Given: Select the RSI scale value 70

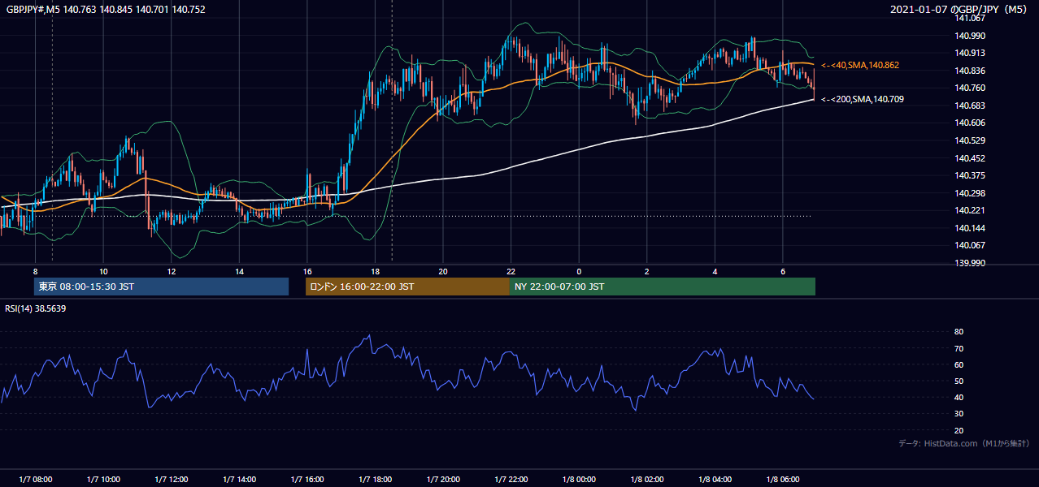Looking at the screenshot, I should (x=959, y=348).
